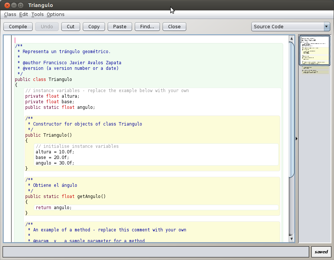Click the line 'return angulo;'
The height and width of the screenshot is (260, 334).
54,208
